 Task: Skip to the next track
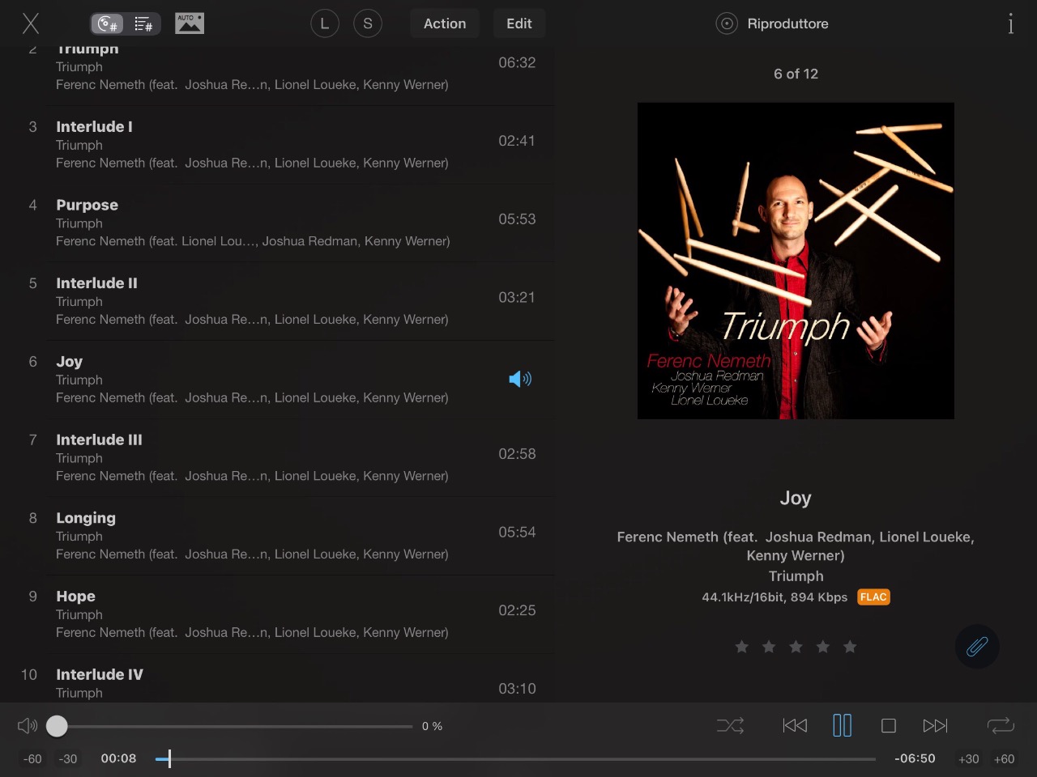[x=935, y=726]
